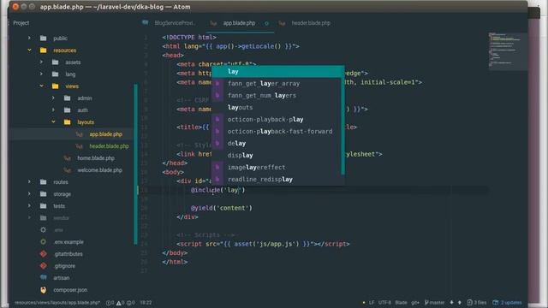Change the LF line ending setting
This screenshot has height=308, width=548.
[x=372, y=303]
